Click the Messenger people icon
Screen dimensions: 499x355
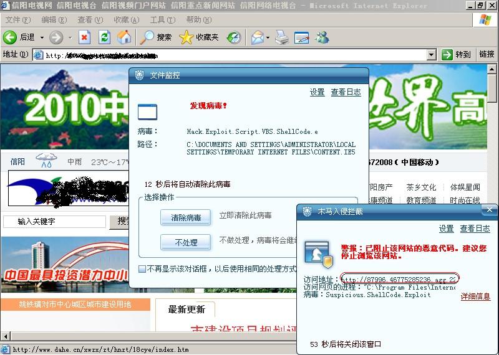tap(322, 37)
